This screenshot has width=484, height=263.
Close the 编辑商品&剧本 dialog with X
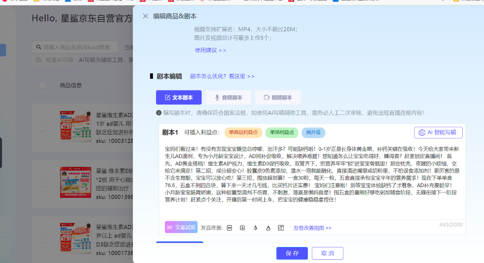click(x=145, y=16)
